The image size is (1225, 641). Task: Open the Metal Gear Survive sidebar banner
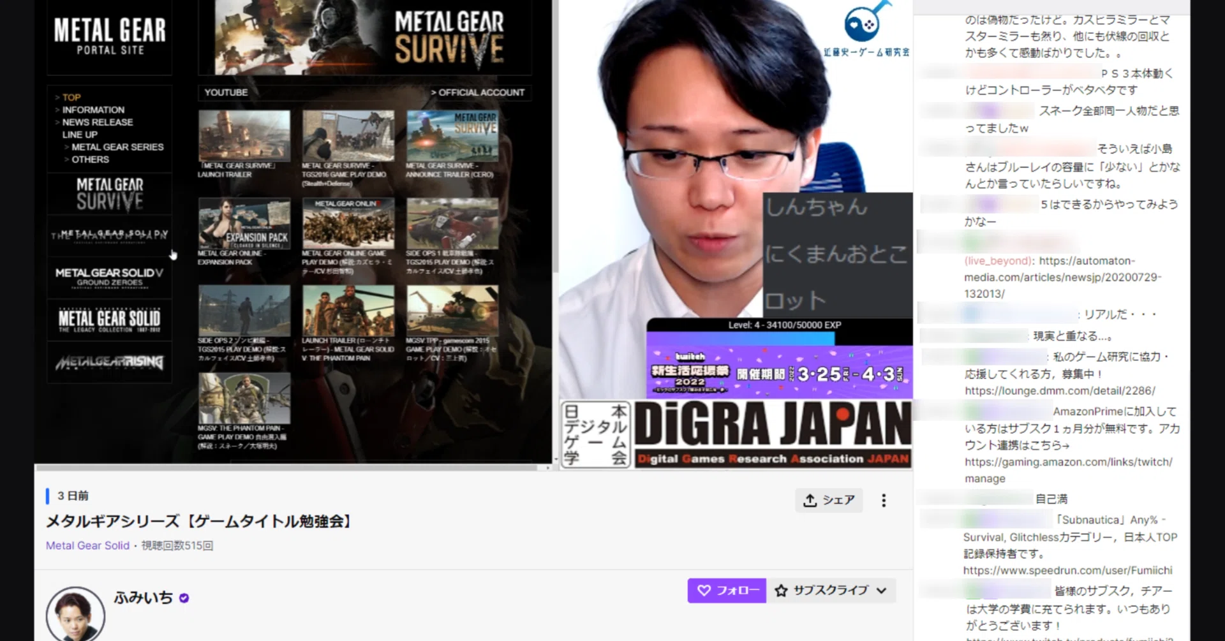click(110, 194)
